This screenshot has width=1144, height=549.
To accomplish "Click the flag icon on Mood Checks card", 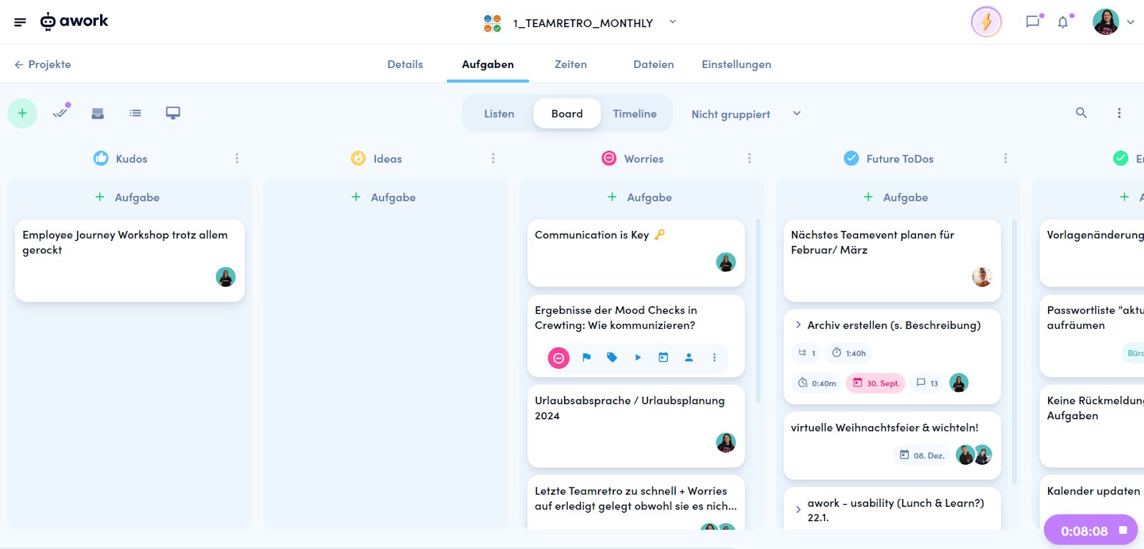I will (586, 357).
